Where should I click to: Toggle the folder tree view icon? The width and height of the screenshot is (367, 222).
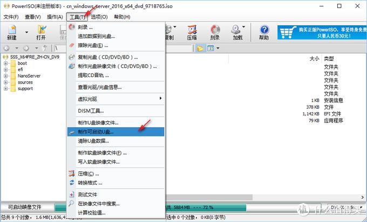200,48
